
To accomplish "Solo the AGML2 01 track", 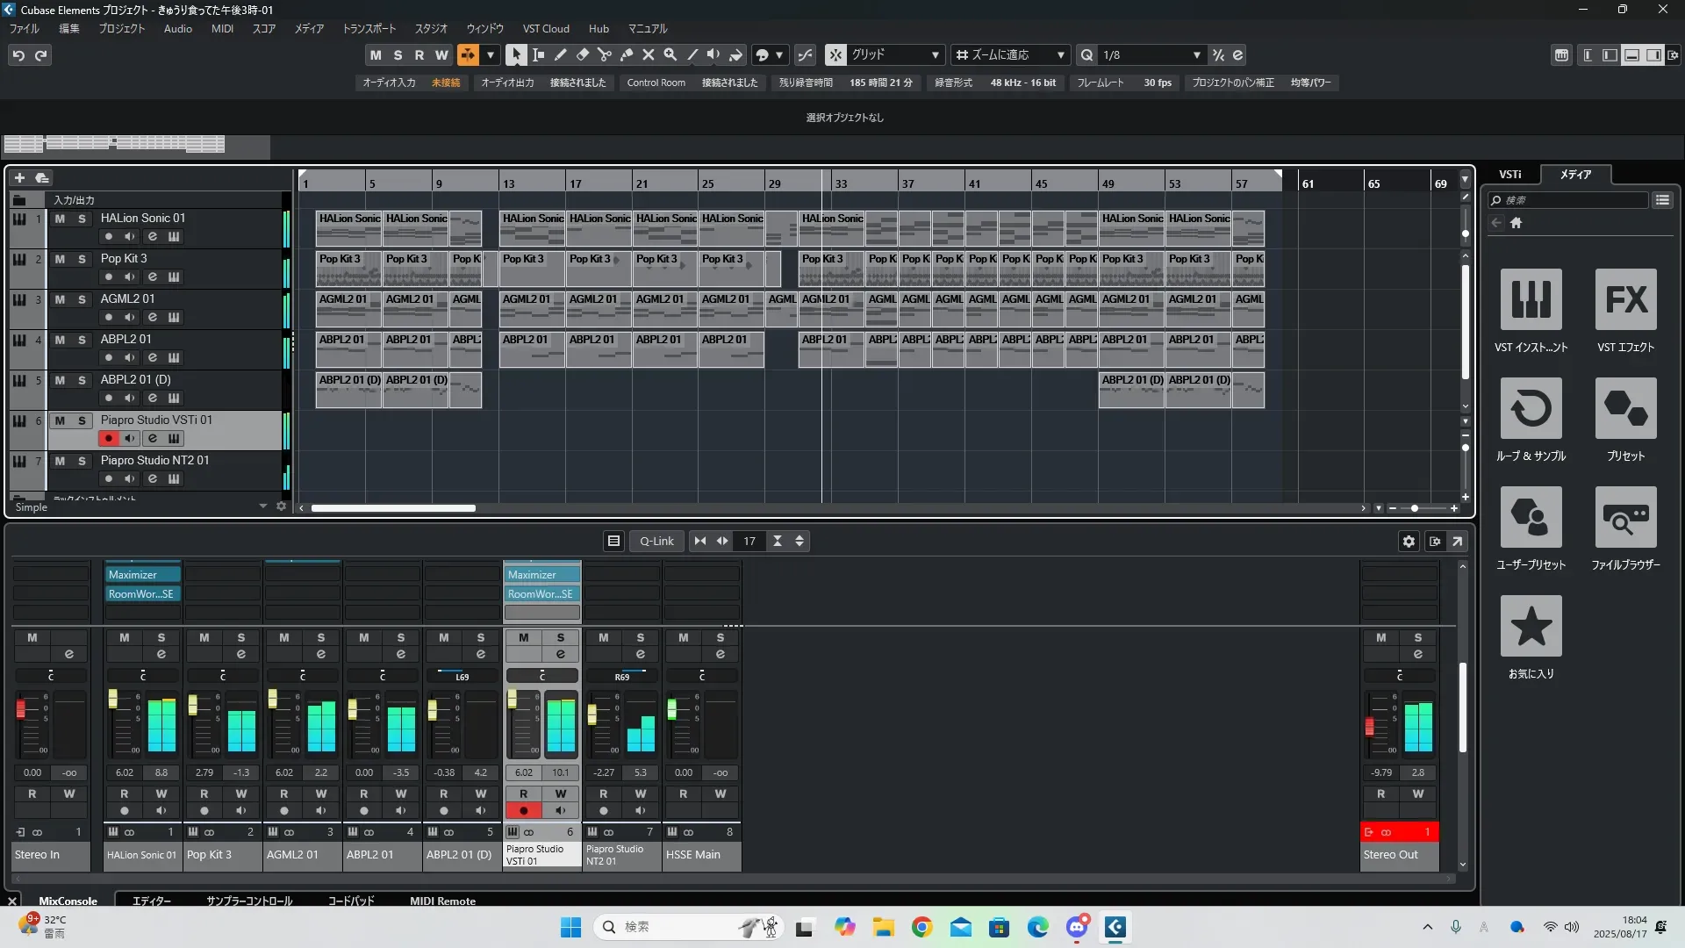I will click(x=82, y=299).
